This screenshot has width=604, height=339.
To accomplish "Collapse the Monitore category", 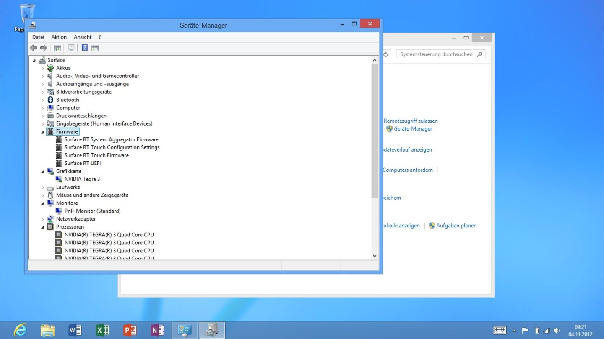I will (x=42, y=203).
